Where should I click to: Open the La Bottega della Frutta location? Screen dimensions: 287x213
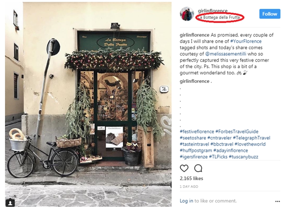pos(219,17)
